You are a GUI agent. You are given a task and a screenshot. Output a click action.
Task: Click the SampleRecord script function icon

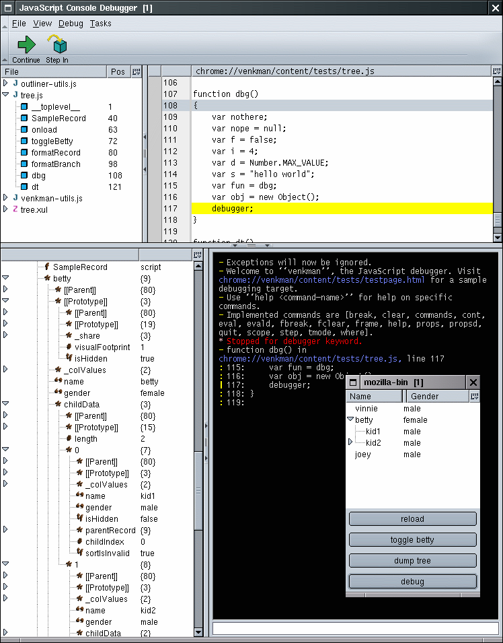click(47, 267)
